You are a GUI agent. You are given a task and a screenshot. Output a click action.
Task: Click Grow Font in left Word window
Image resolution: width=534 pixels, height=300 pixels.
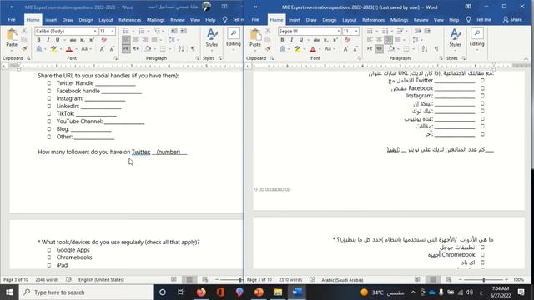point(102,49)
